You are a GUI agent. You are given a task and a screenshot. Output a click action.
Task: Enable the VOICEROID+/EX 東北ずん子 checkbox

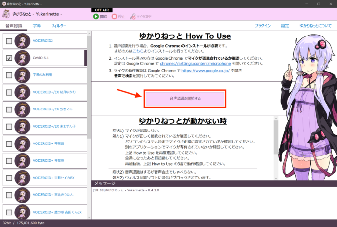9,127
